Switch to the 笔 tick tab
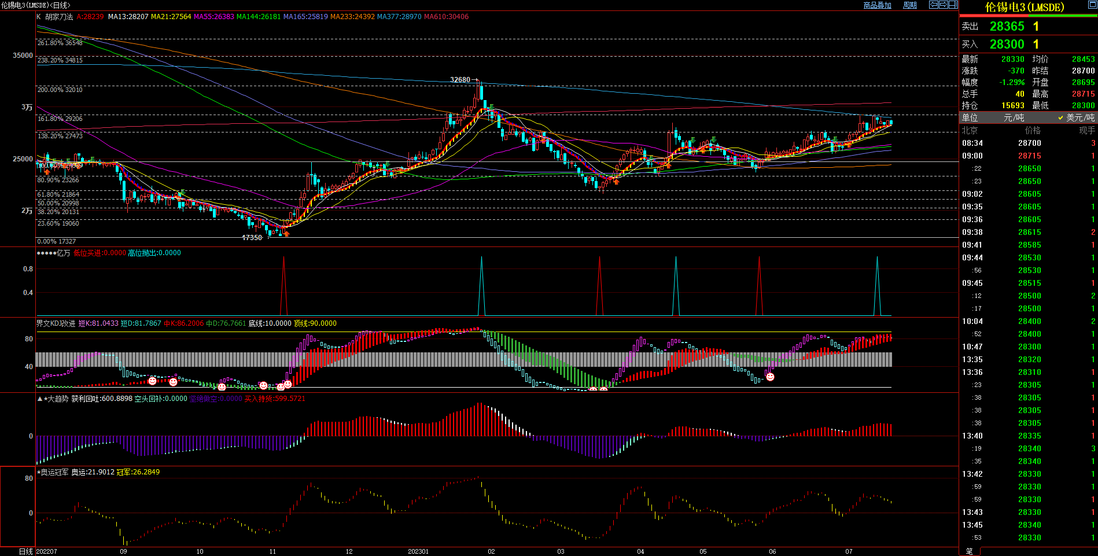The image size is (1098, 556). click(x=970, y=551)
